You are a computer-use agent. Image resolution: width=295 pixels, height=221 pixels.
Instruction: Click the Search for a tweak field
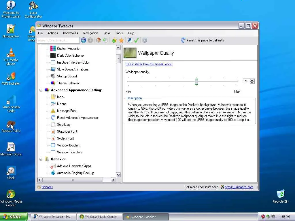[x=58, y=40]
